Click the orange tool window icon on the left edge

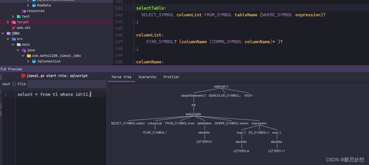point(1,114)
